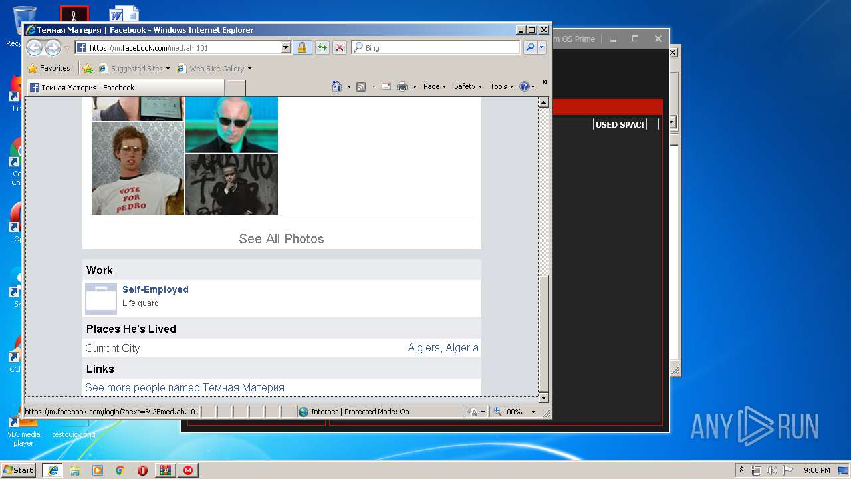Launch Opera from the taskbar
The width and height of the screenshot is (851, 479).
coord(142,470)
